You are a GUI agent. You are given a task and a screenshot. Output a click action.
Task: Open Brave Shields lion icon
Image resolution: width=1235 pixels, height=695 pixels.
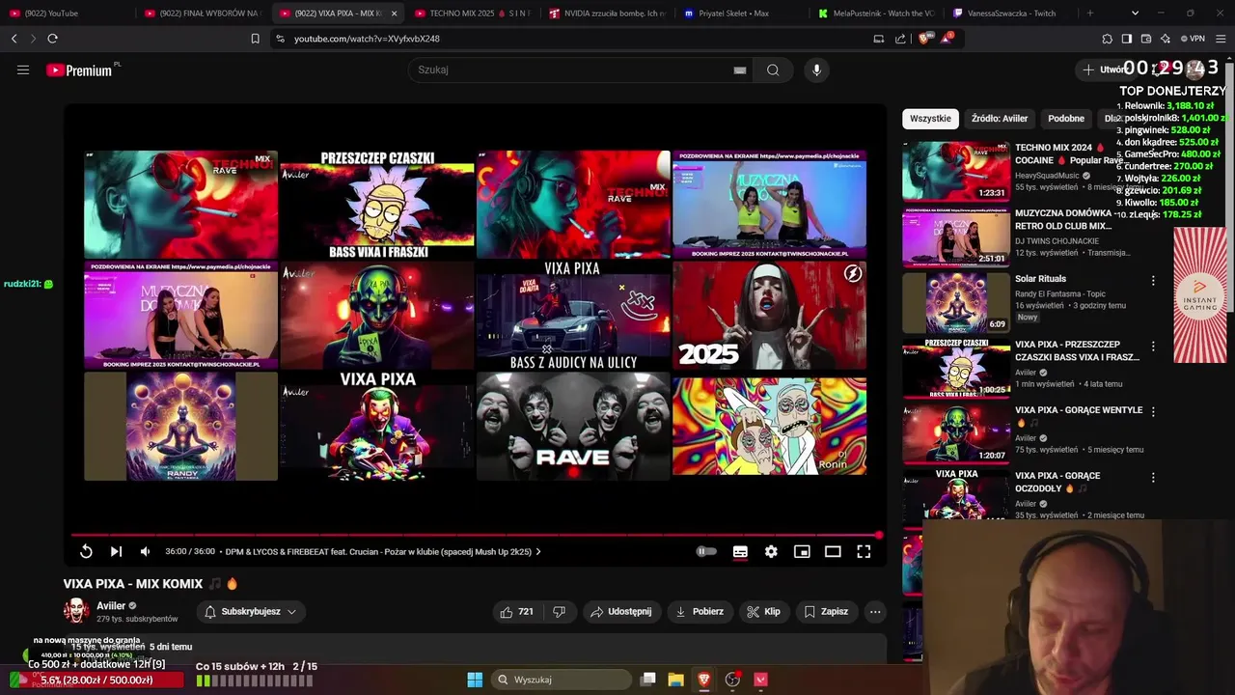923,39
